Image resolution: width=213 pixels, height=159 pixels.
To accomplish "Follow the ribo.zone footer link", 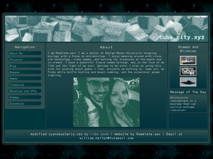I will point(99,134).
